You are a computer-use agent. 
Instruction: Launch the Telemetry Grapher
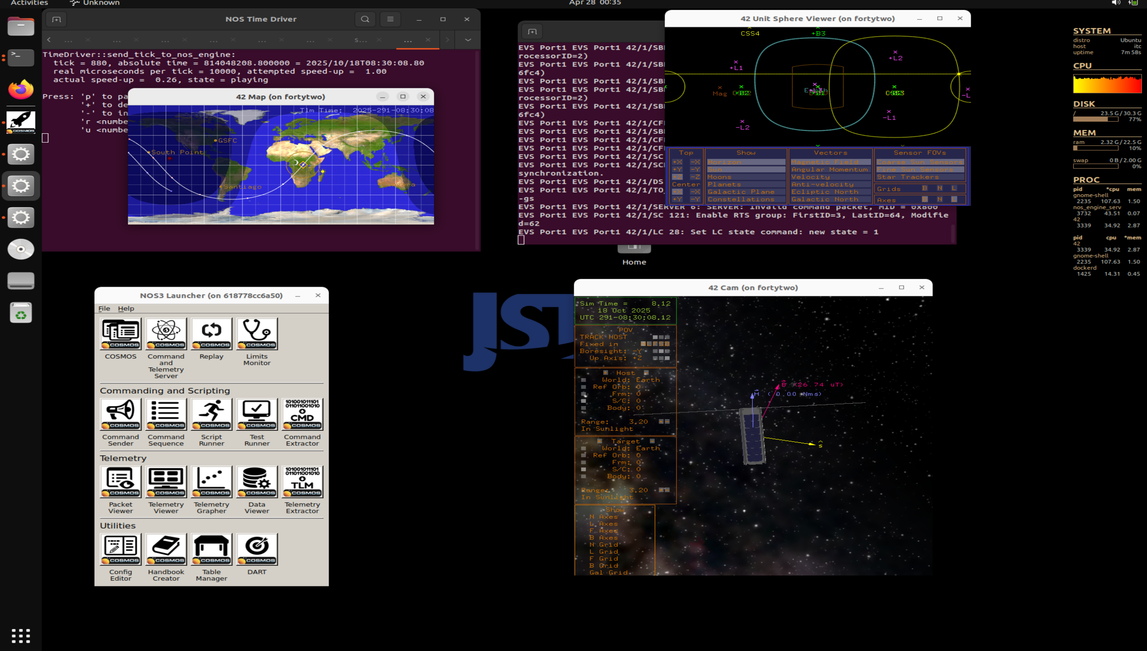211,481
